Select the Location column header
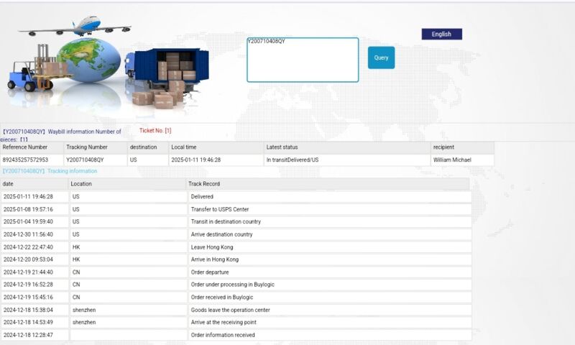The image size is (575, 345). [127, 184]
